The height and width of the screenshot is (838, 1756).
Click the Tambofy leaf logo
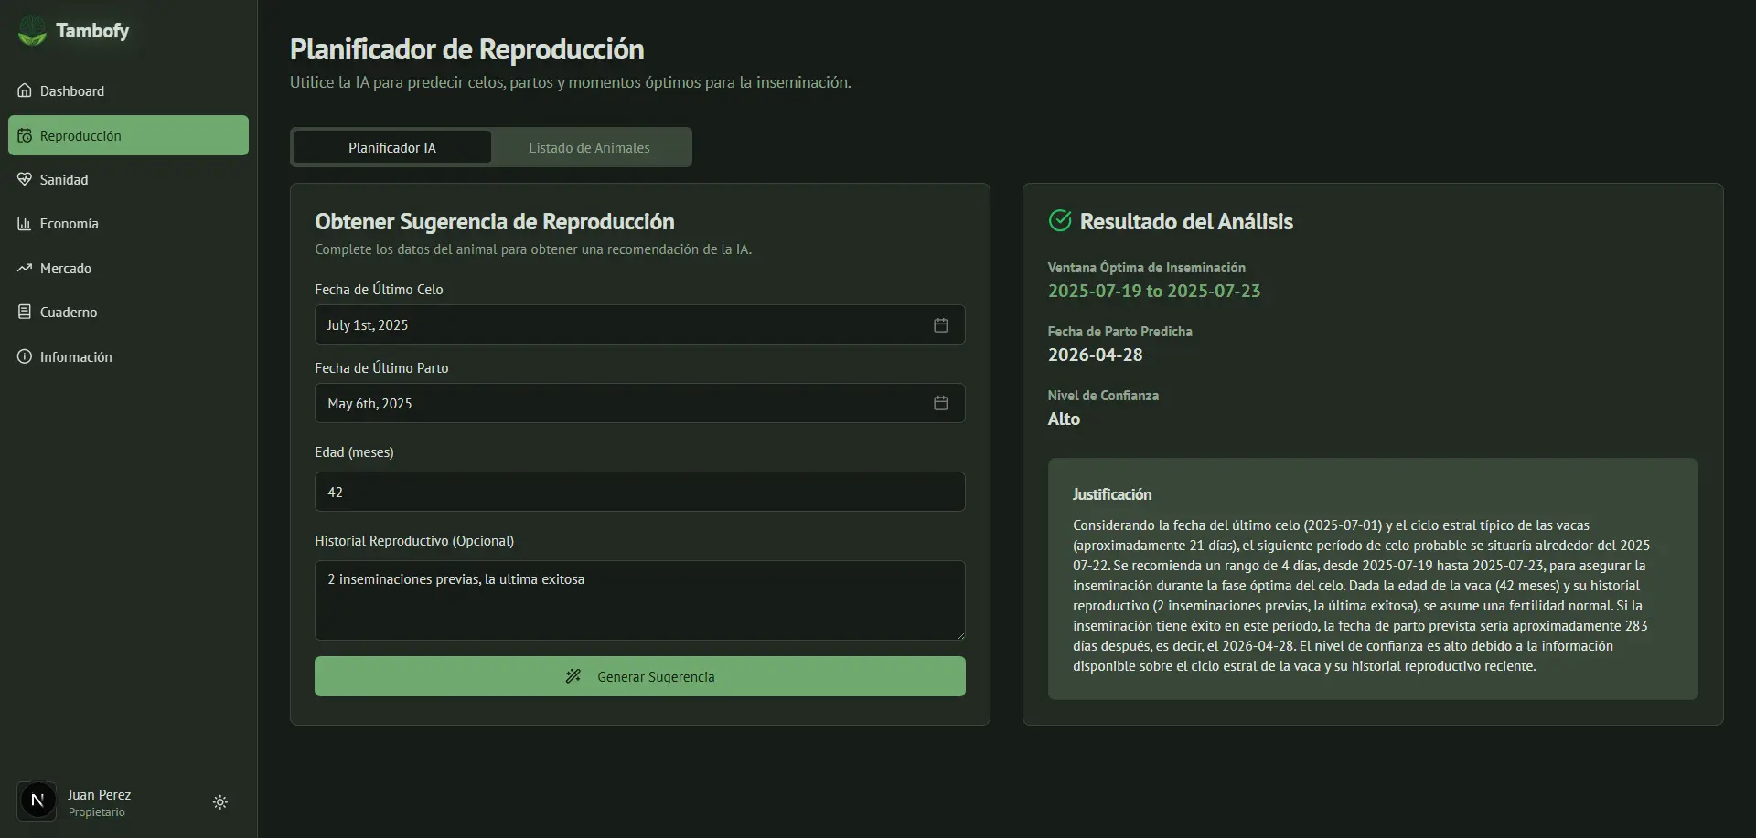click(x=33, y=30)
